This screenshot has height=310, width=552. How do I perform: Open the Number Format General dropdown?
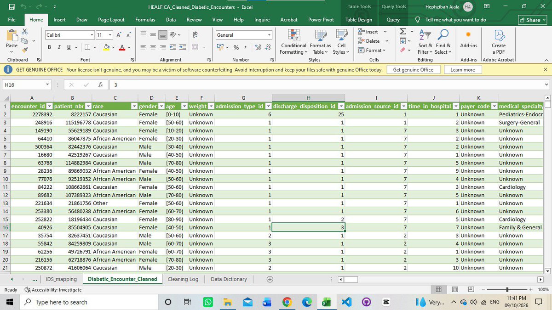tap(269, 35)
